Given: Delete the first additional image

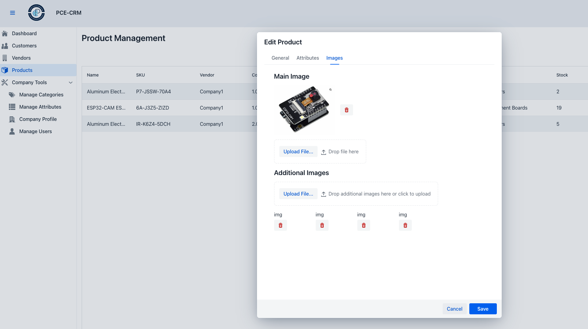Looking at the screenshot, I should click(280, 226).
